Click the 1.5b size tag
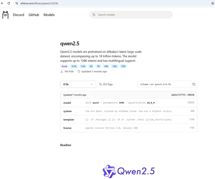 [x=83, y=66]
